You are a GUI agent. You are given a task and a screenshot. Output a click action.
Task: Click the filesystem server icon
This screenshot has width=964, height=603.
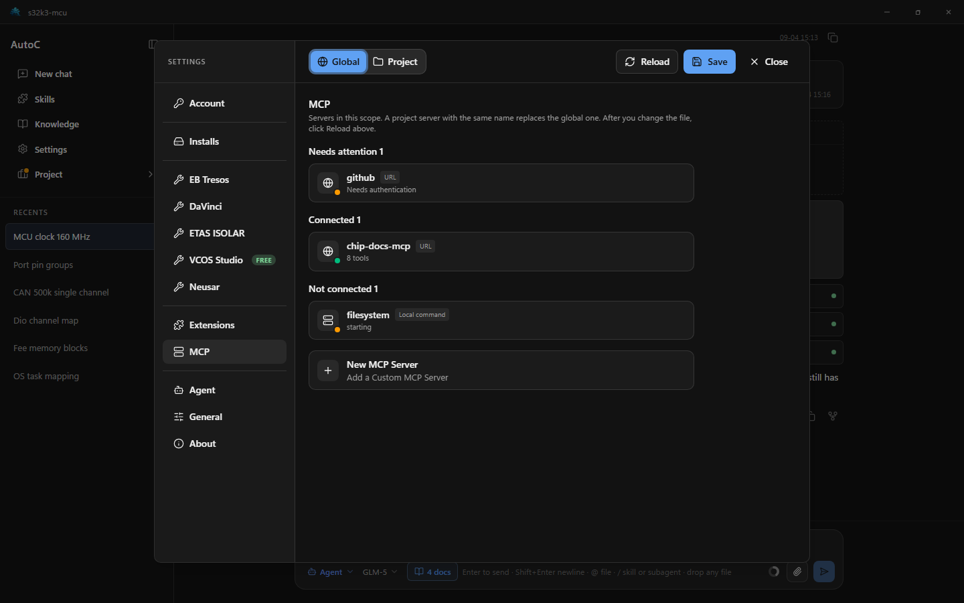tap(328, 320)
